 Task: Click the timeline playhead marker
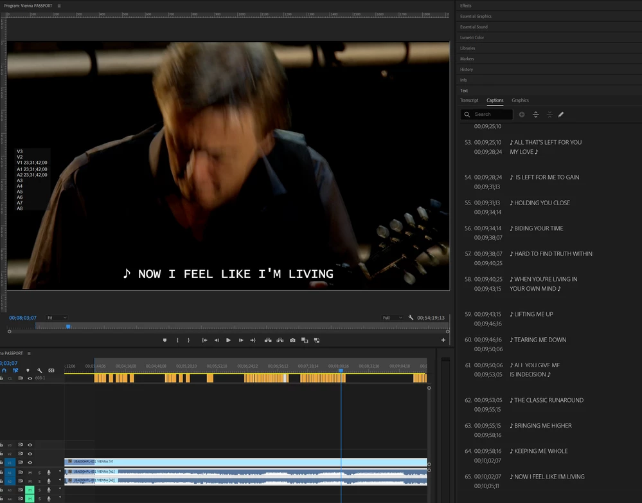pos(341,370)
